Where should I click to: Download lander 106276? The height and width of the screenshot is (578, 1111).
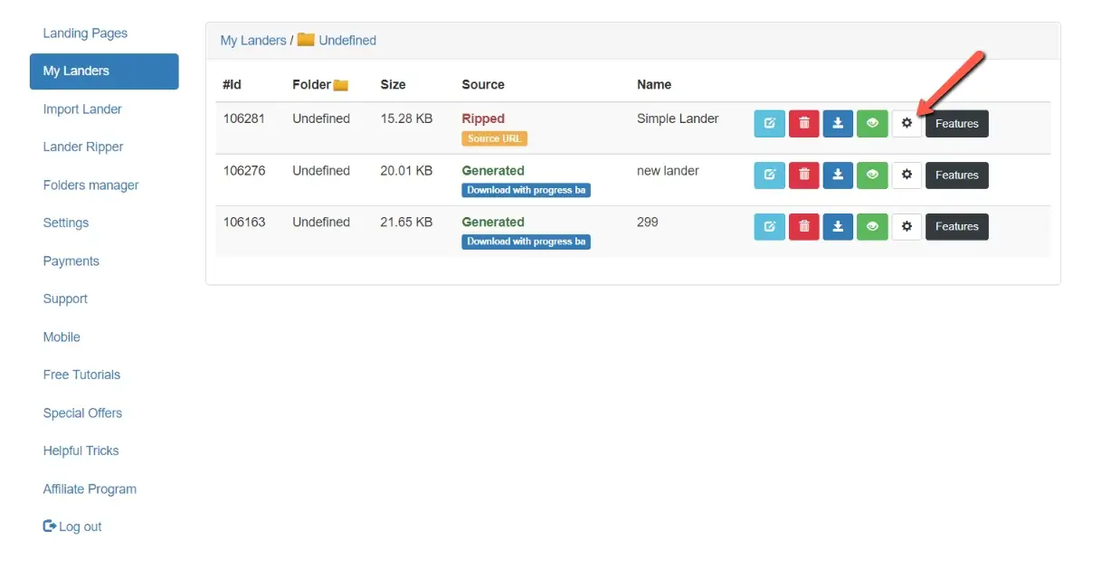click(x=838, y=175)
